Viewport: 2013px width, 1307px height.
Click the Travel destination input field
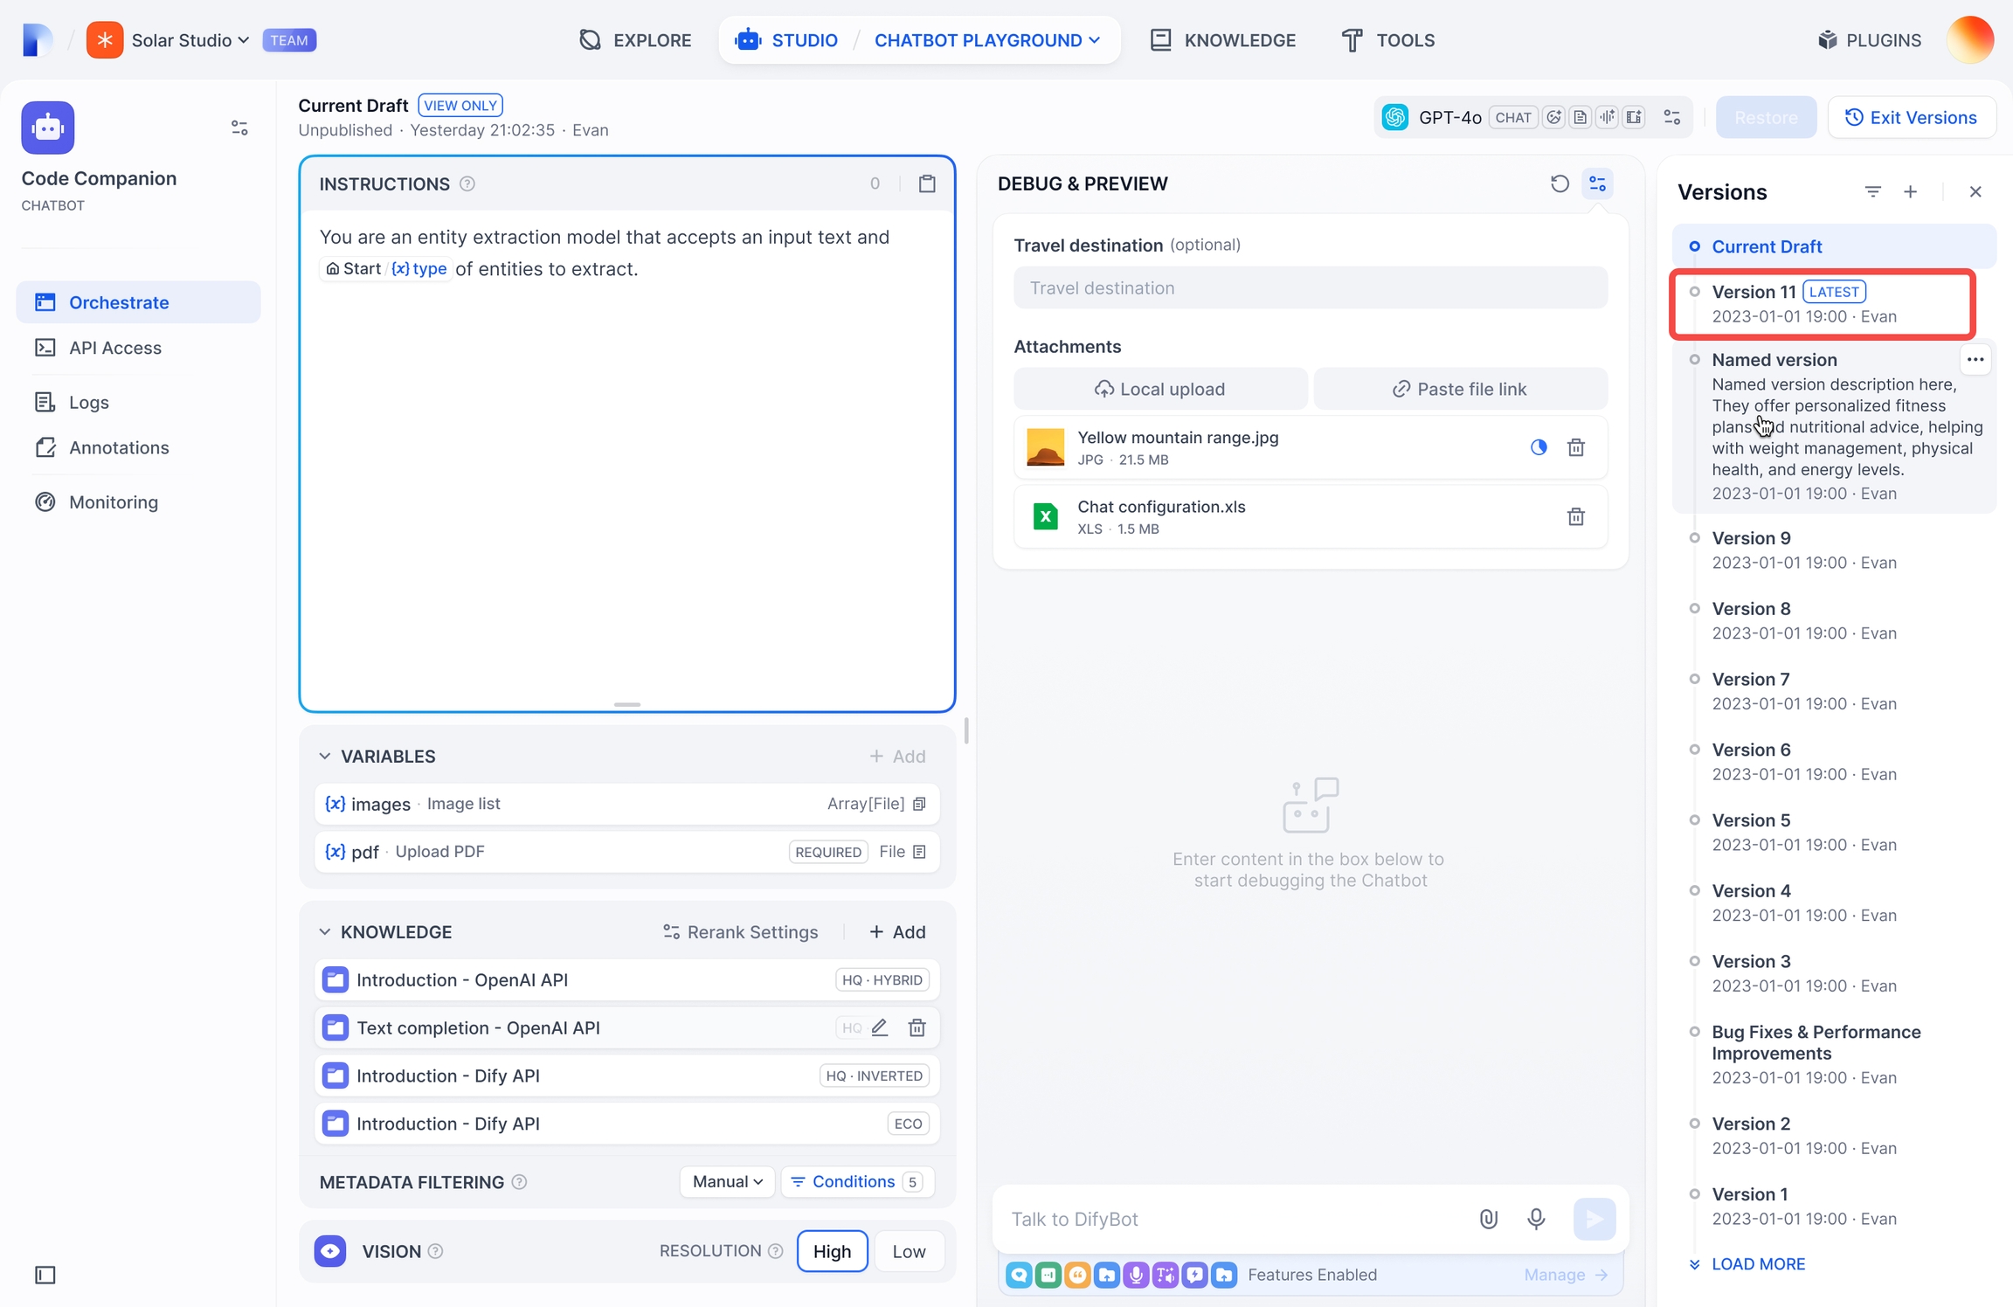1310,288
